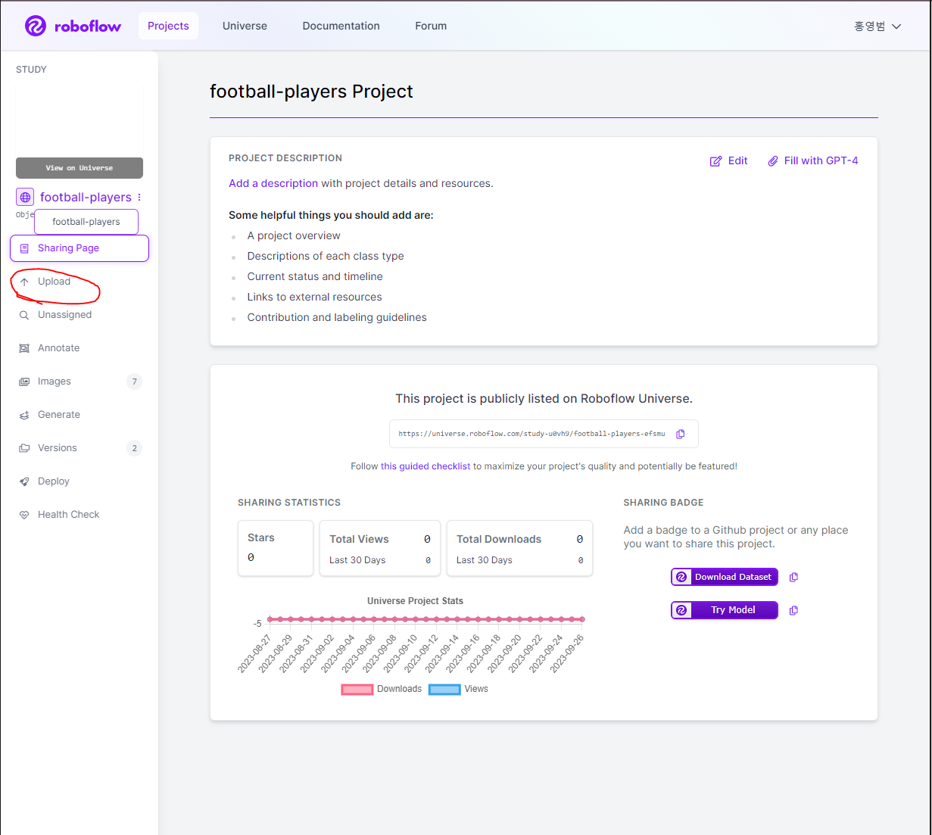Open the Upload section in sidebar
The image size is (932, 835).
click(55, 282)
